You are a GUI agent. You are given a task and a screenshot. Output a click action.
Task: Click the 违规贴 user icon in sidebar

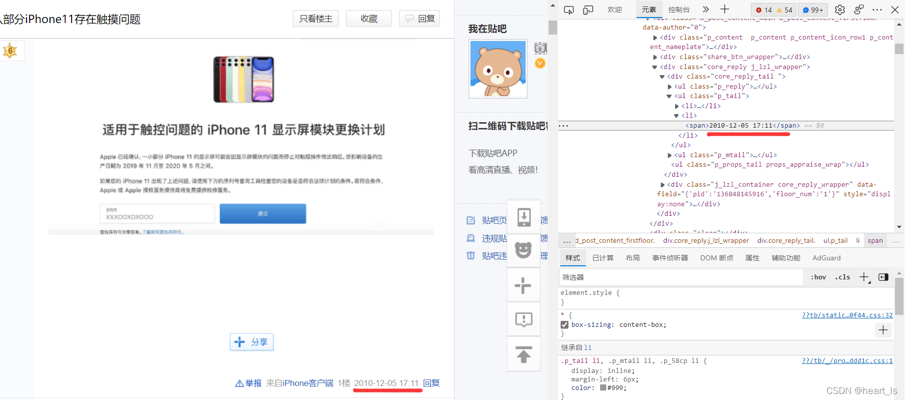point(471,238)
